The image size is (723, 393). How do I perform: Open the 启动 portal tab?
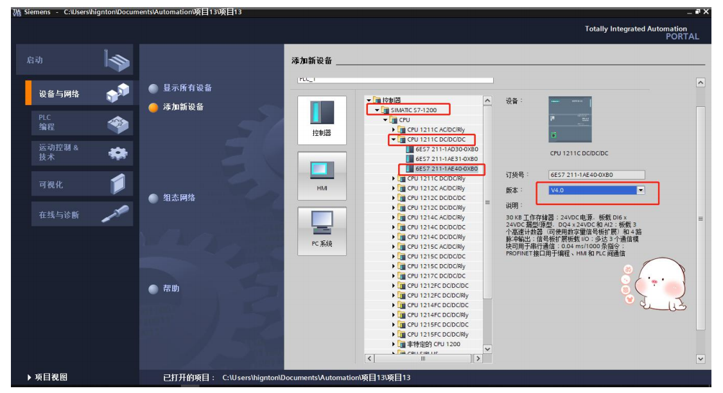(74, 60)
